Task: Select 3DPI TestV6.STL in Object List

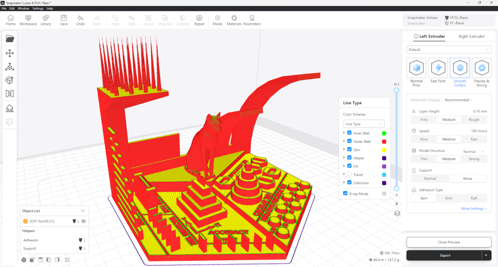Action: pyautogui.click(x=42, y=221)
